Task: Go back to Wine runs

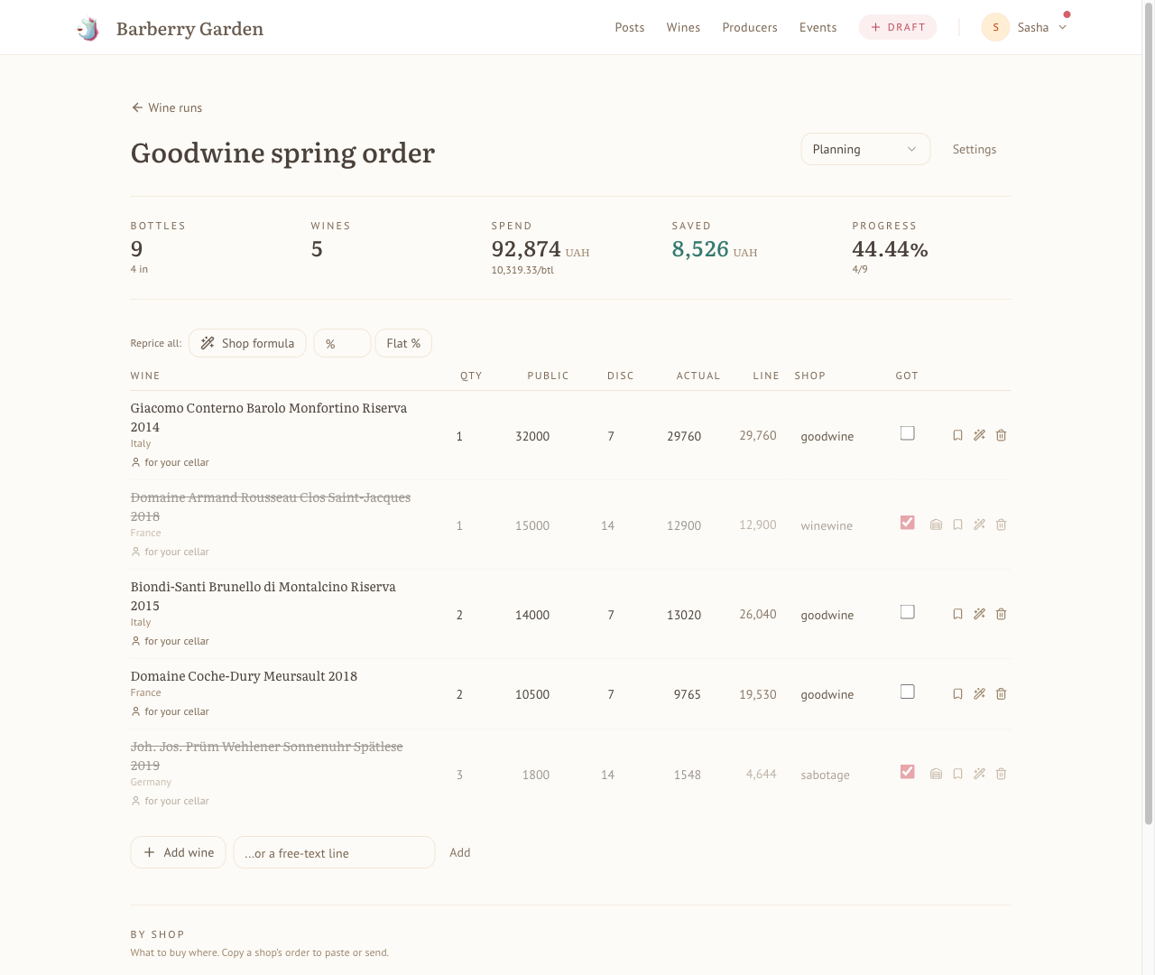Action: coord(167,107)
